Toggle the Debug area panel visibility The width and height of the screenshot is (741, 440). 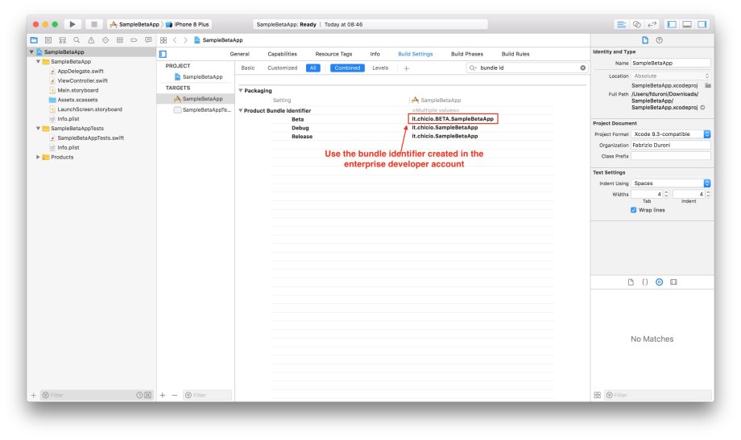click(x=687, y=25)
